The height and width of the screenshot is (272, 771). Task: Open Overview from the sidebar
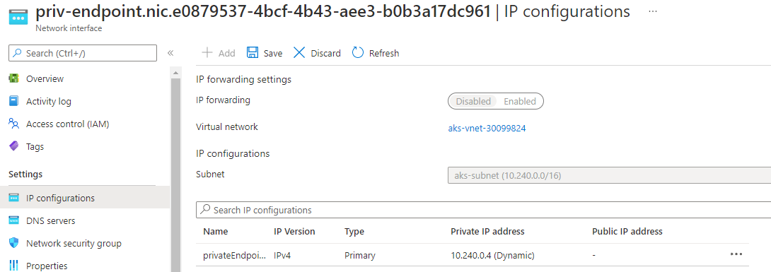tap(45, 78)
